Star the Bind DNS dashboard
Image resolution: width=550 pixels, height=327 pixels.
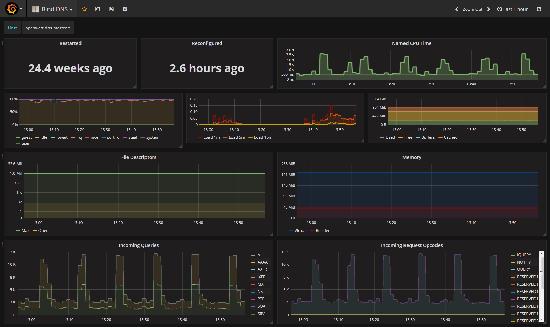point(84,9)
